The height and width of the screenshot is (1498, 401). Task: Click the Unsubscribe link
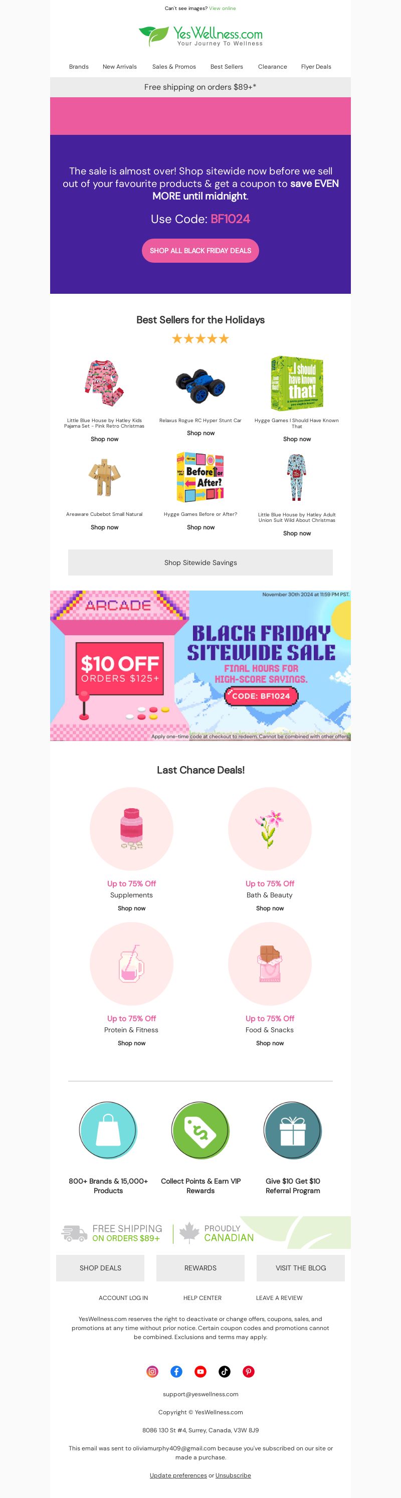(233, 1475)
